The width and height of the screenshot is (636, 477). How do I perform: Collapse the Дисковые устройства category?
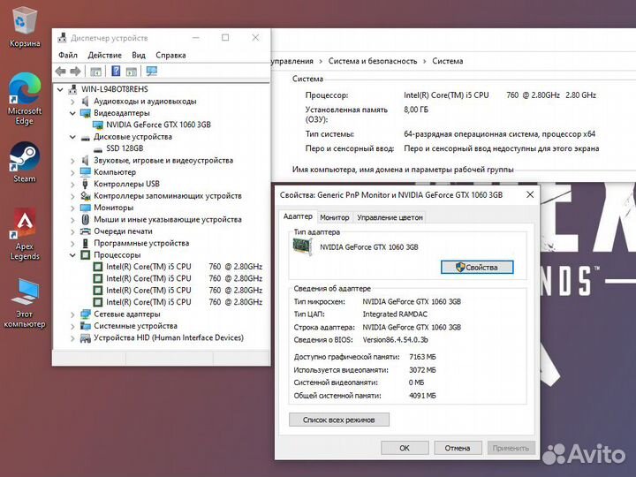[x=72, y=137]
